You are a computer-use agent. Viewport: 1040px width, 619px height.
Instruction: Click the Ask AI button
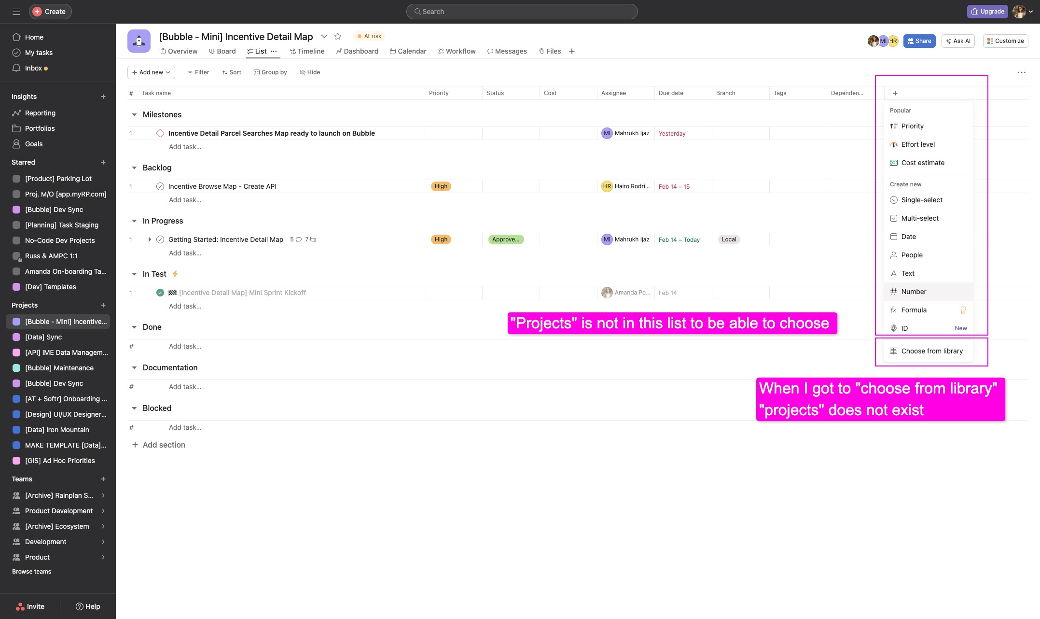click(958, 41)
